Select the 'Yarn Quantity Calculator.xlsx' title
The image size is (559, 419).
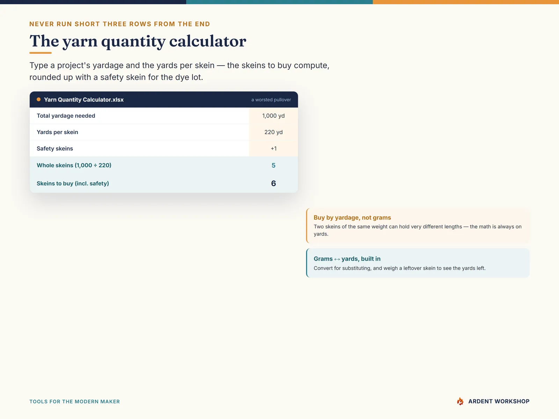pos(84,100)
